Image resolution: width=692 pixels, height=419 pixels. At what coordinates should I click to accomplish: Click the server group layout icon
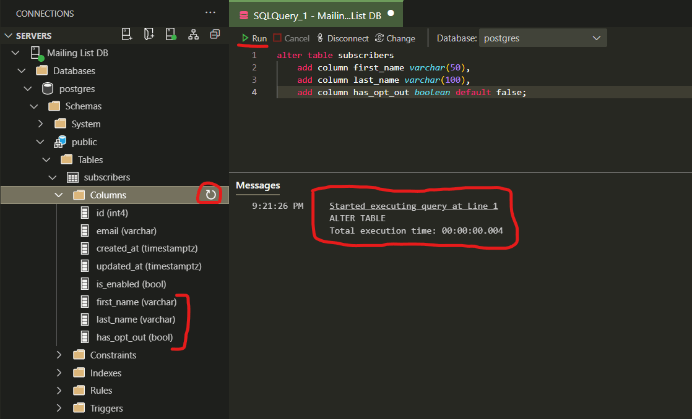(193, 35)
